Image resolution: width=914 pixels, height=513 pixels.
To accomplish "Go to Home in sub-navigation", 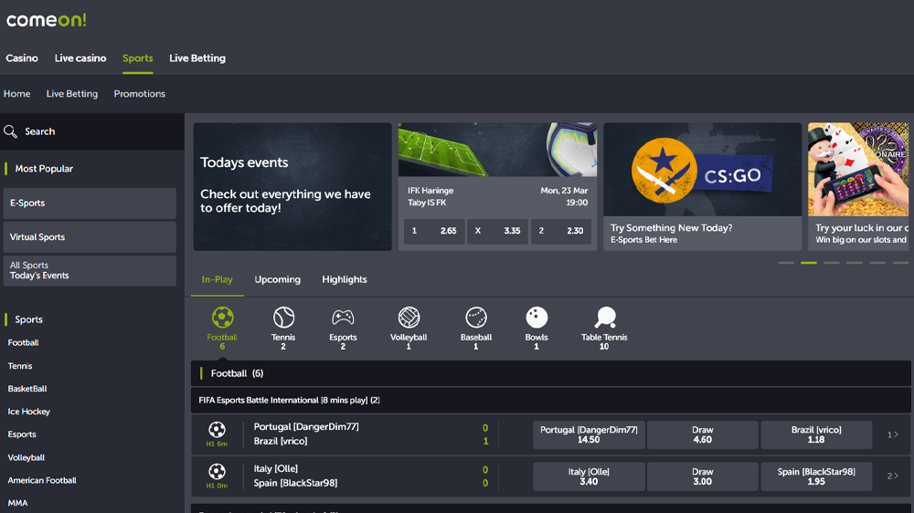I will [16, 94].
